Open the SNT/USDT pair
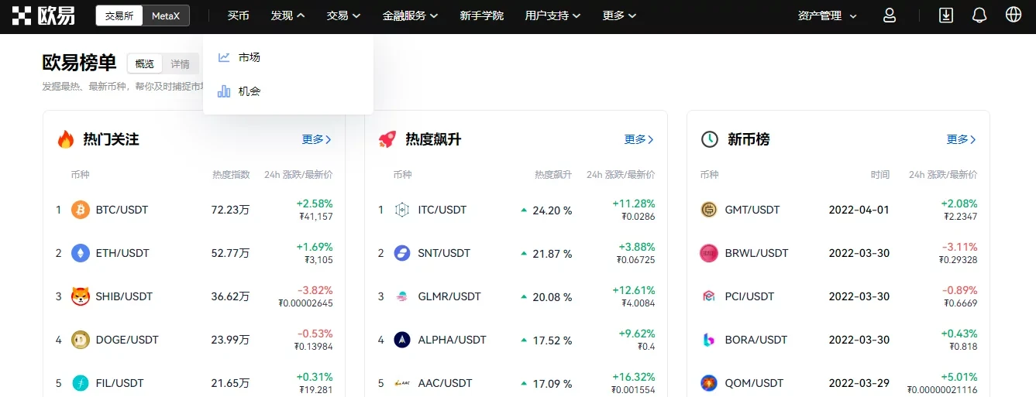1036x397 pixels. pyautogui.click(x=444, y=253)
